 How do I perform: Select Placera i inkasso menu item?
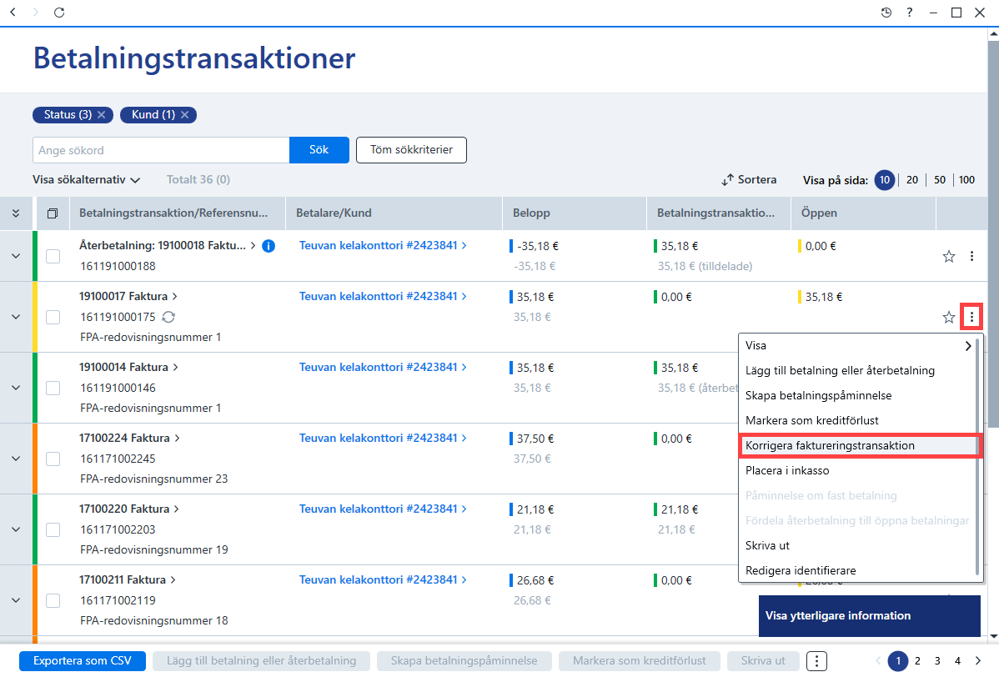(857, 471)
